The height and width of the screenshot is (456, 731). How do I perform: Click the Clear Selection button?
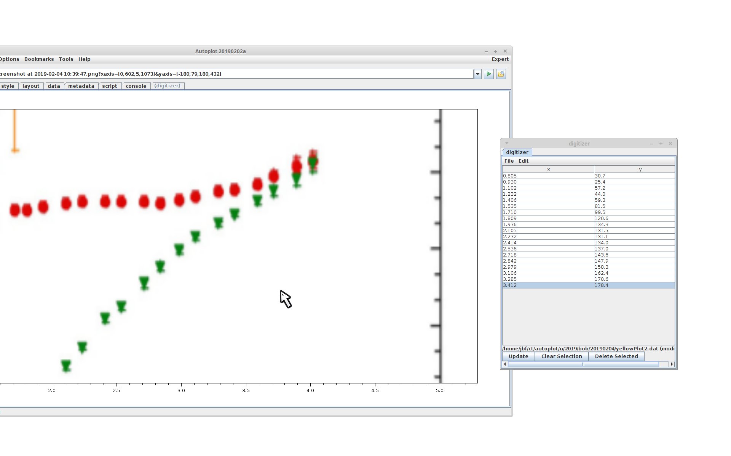click(562, 356)
